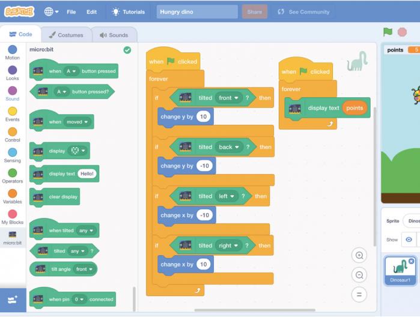Click the 'clear display' block
Image resolution: width=420 pixels, height=317 pixels.
tap(55, 197)
